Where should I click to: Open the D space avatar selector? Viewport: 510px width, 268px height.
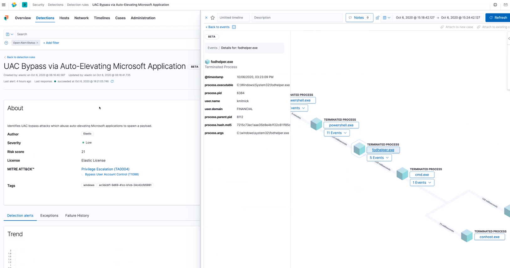point(24,5)
